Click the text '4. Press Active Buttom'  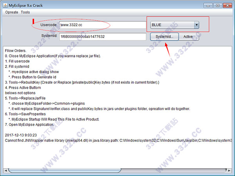[x=23, y=88]
